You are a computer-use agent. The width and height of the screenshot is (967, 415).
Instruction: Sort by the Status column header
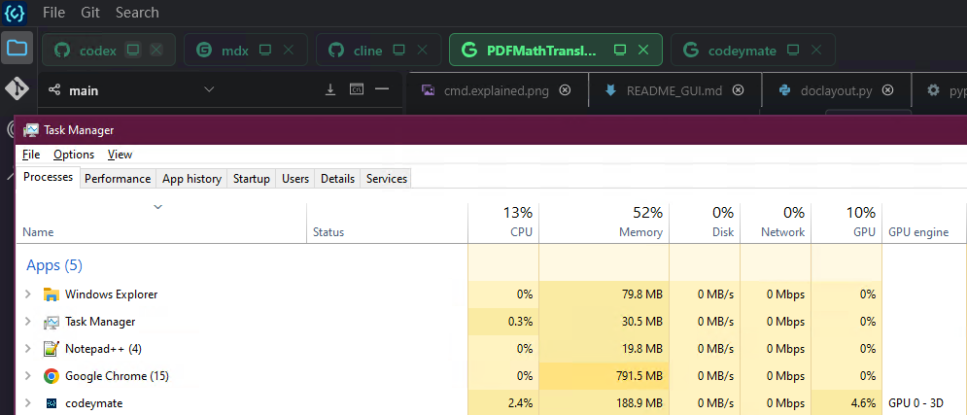click(388, 223)
